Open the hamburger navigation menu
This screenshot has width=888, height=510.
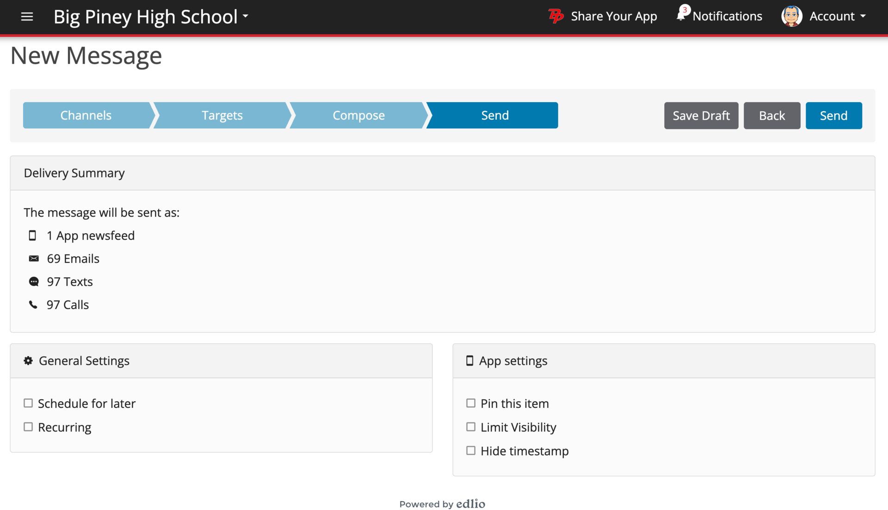(27, 17)
